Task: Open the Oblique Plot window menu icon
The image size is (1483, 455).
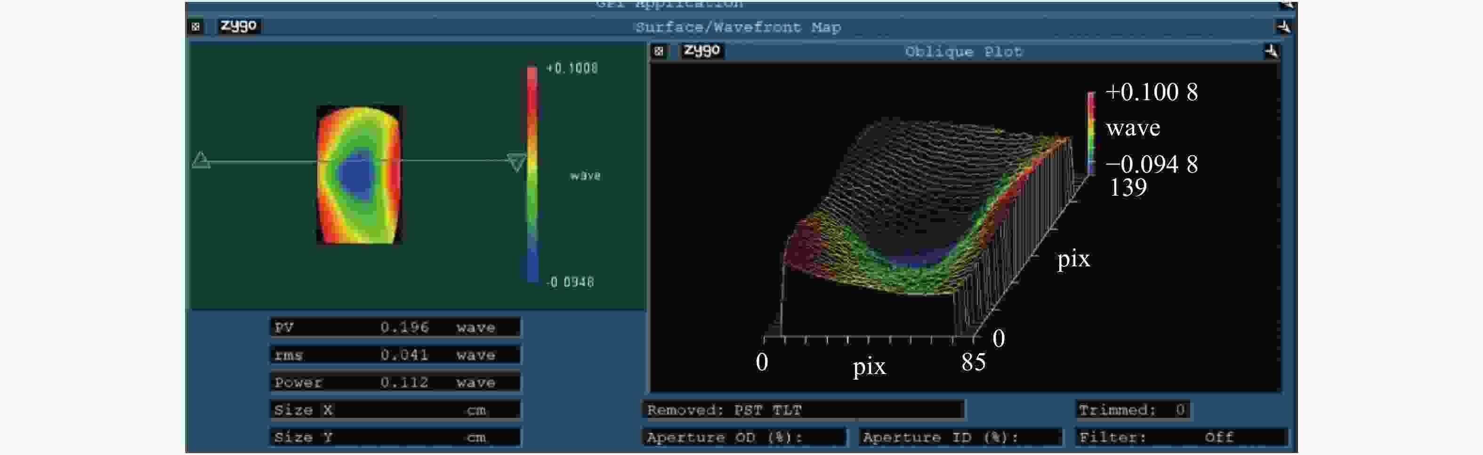Action: [x=659, y=51]
